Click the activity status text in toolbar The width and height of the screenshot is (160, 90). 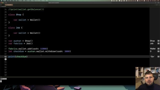click(x=54, y=3)
